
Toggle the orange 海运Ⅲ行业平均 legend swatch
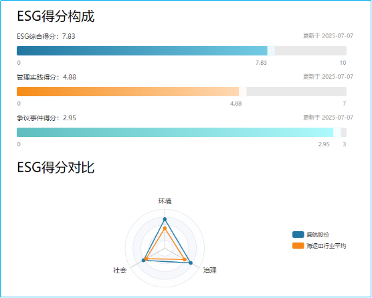click(x=298, y=246)
